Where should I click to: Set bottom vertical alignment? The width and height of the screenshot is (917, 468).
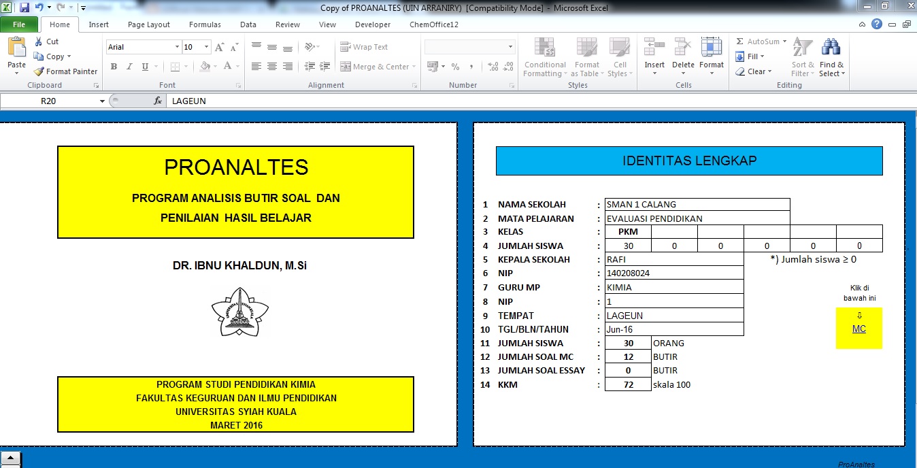click(x=288, y=47)
